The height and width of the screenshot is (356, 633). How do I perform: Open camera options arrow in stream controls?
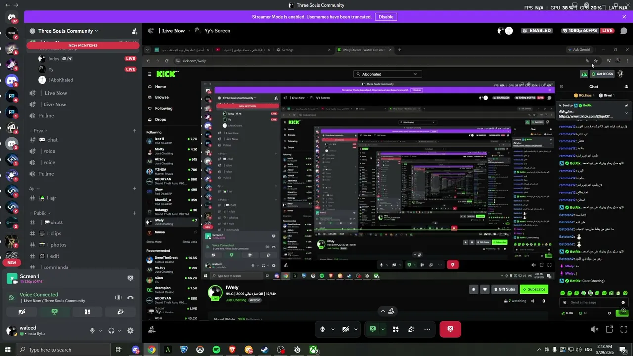pos(356,329)
